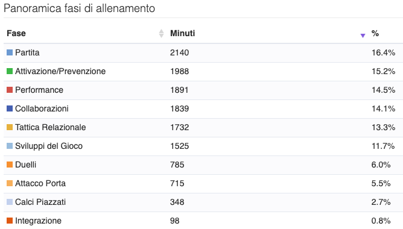Select the Calci Piazzati row label

[x=40, y=202]
